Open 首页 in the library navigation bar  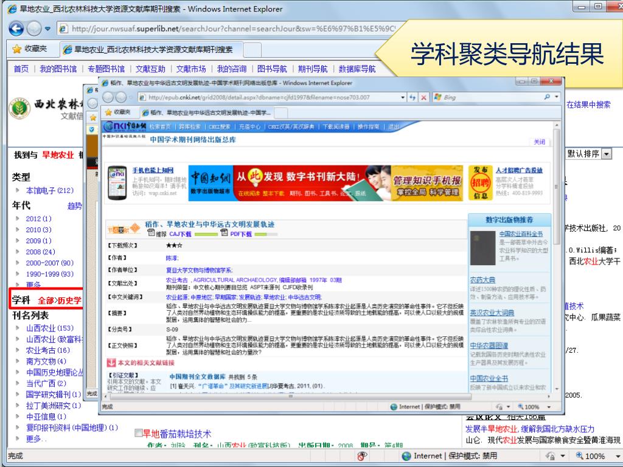(21, 69)
